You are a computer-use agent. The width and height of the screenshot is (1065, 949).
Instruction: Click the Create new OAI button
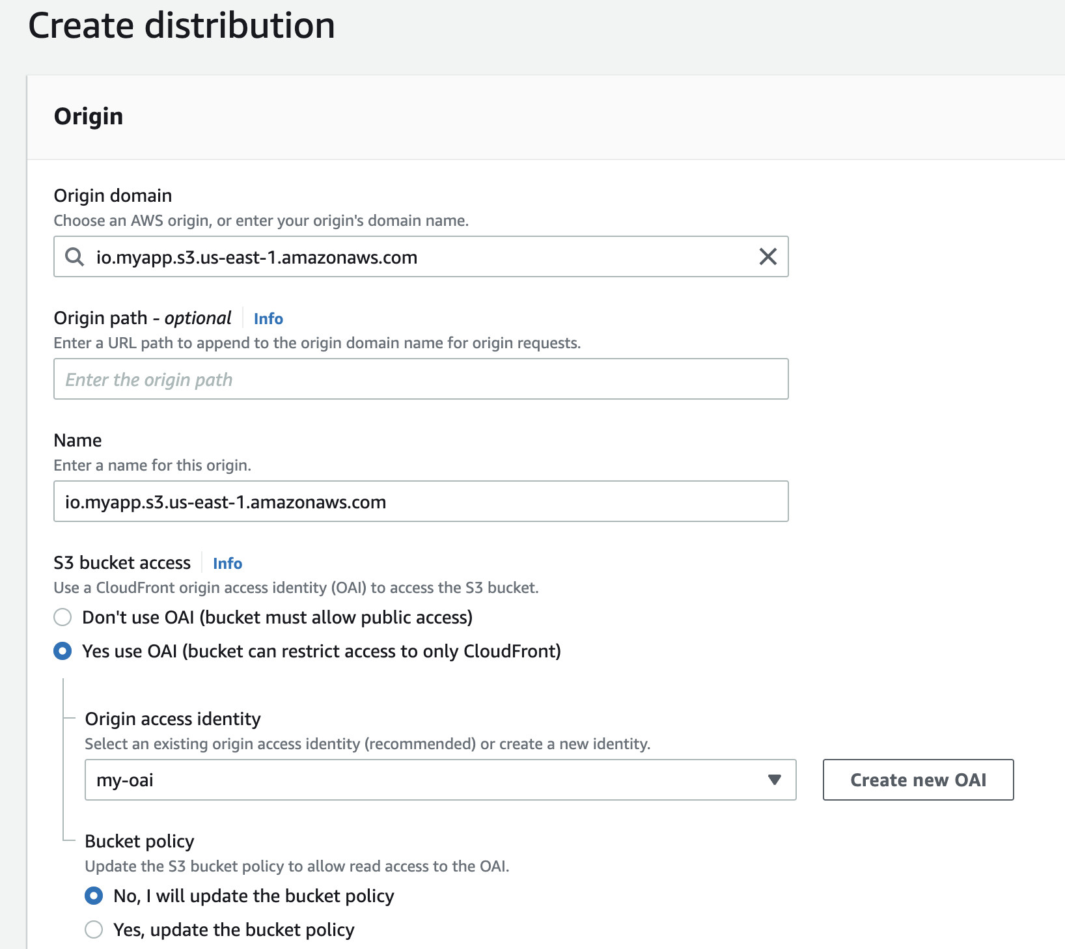(x=918, y=780)
